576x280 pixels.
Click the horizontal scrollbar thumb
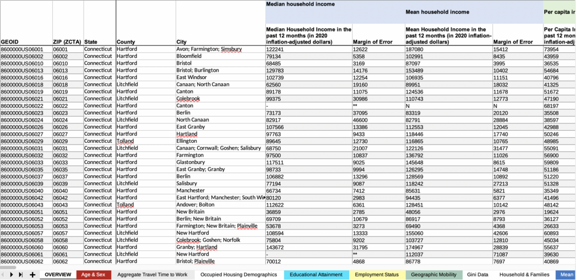(x=8, y=267)
